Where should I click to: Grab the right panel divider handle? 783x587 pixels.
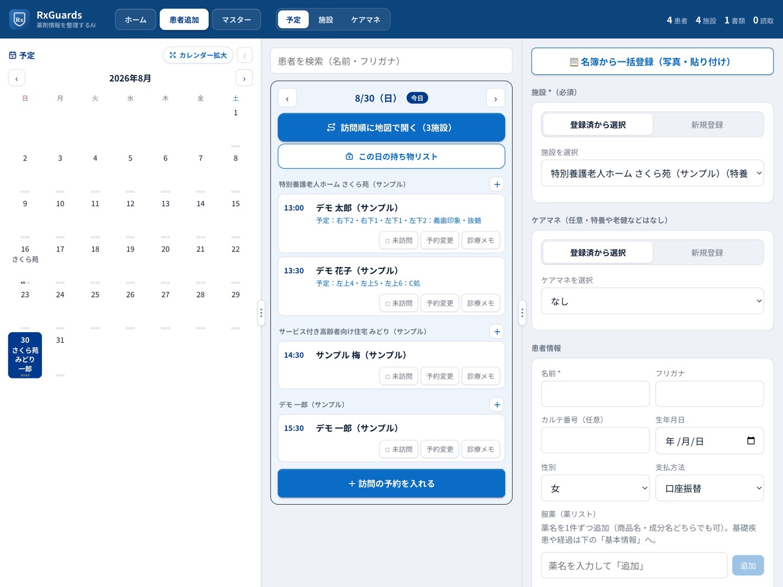pos(522,313)
